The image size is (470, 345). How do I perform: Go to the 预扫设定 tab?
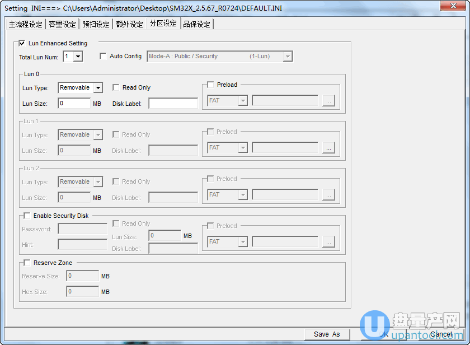96,24
